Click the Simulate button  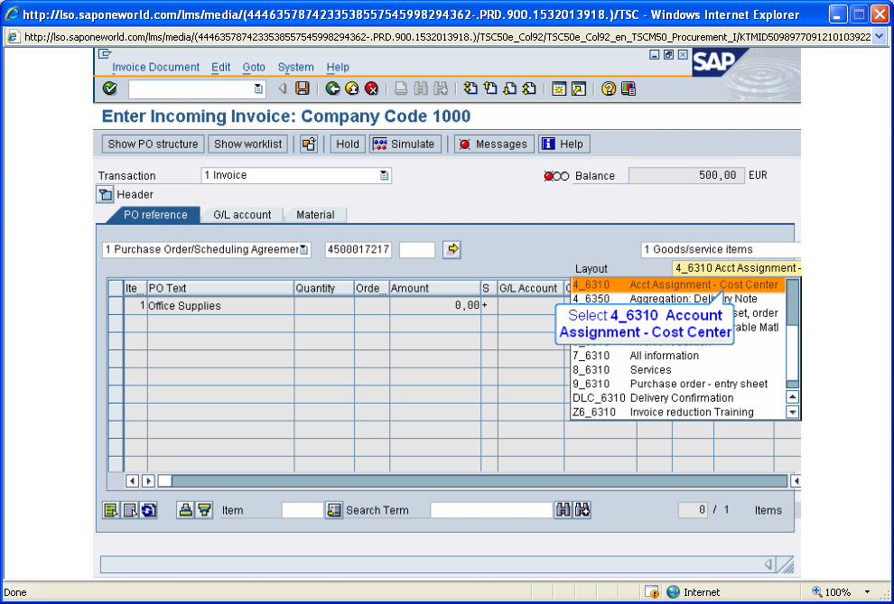405,144
